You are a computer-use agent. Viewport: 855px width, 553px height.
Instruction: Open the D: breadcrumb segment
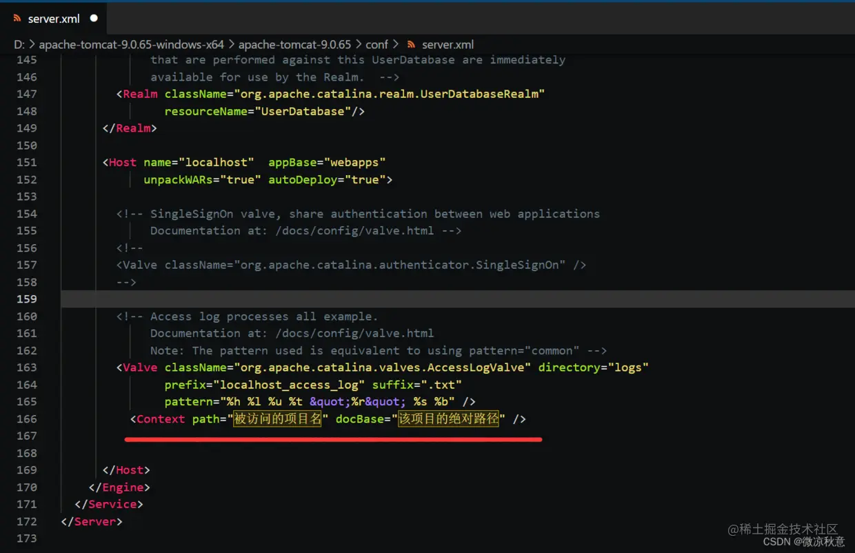coord(19,44)
